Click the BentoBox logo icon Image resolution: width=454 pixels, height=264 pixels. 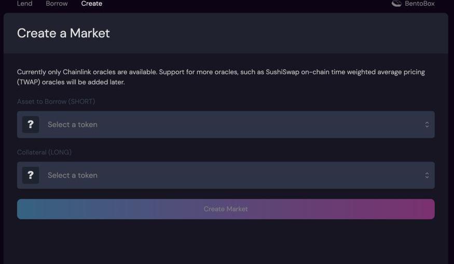tap(396, 4)
